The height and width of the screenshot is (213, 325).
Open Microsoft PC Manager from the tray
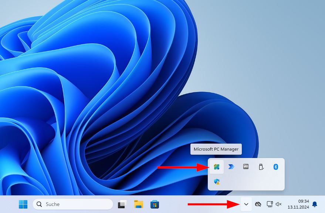[217, 167]
